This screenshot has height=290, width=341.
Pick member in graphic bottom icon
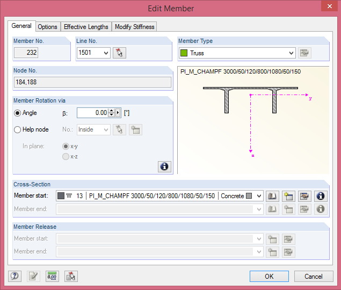[x=71, y=276]
